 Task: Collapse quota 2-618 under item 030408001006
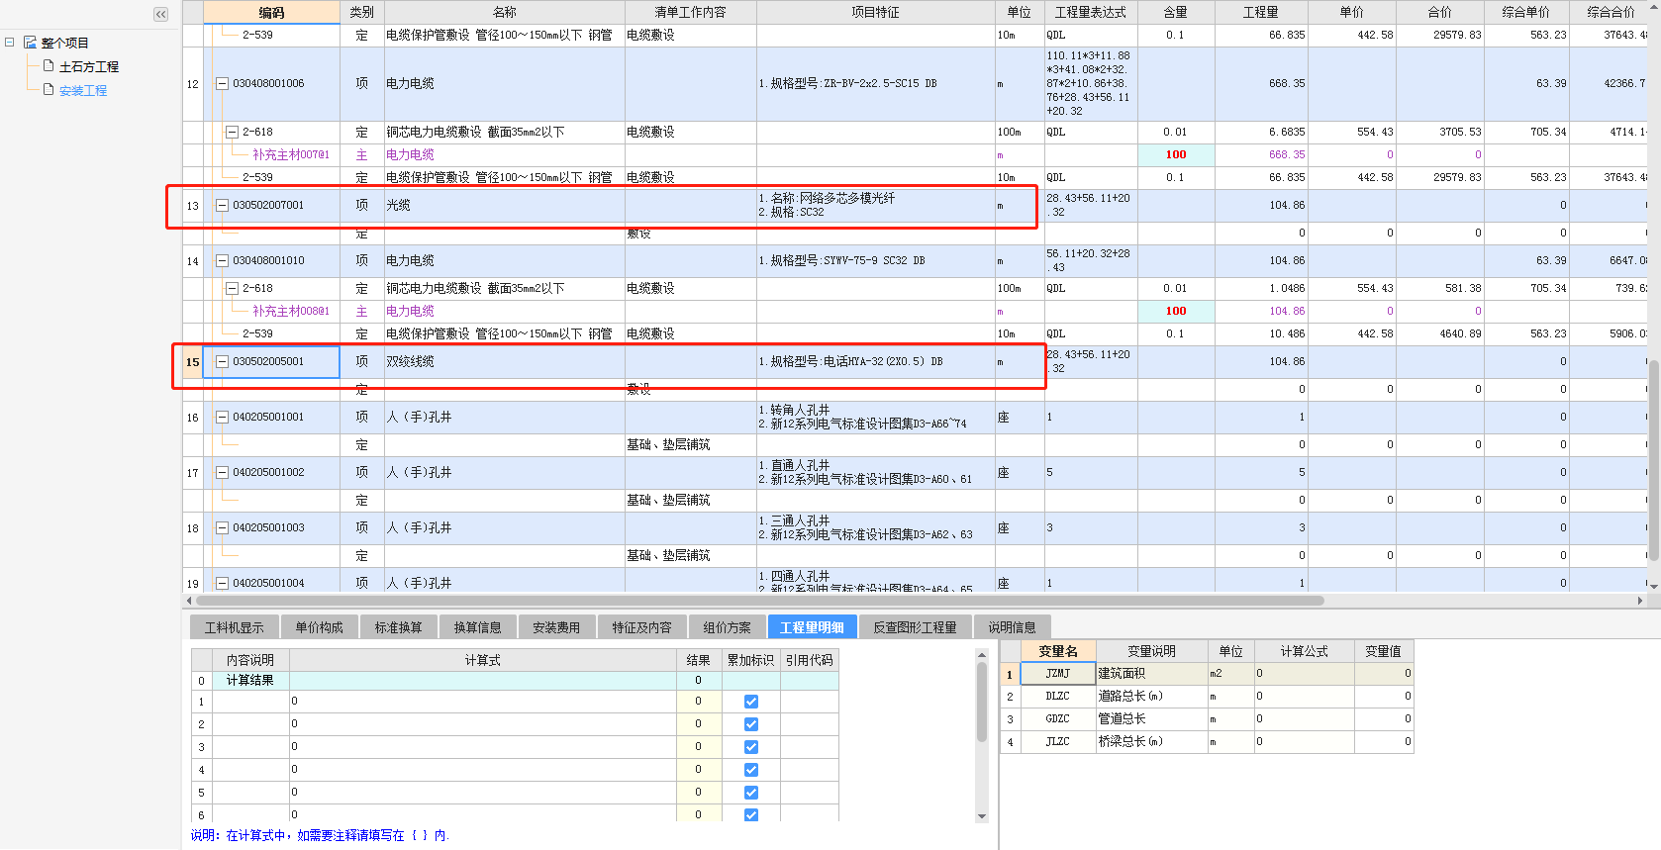tap(232, 132)
